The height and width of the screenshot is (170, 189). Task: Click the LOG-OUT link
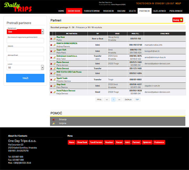coord(170,3)
